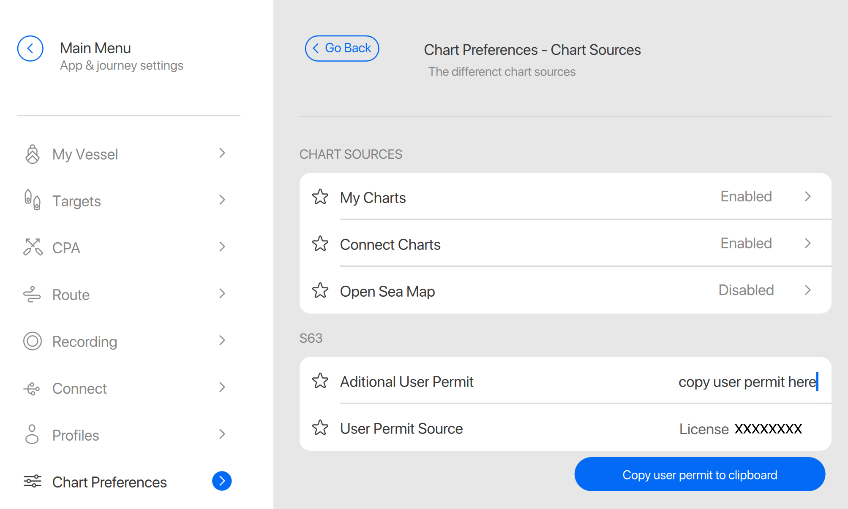Viewport: 848px width, 509px height.
Task: Expand Connect Charts row chevron
Action: 807,244
